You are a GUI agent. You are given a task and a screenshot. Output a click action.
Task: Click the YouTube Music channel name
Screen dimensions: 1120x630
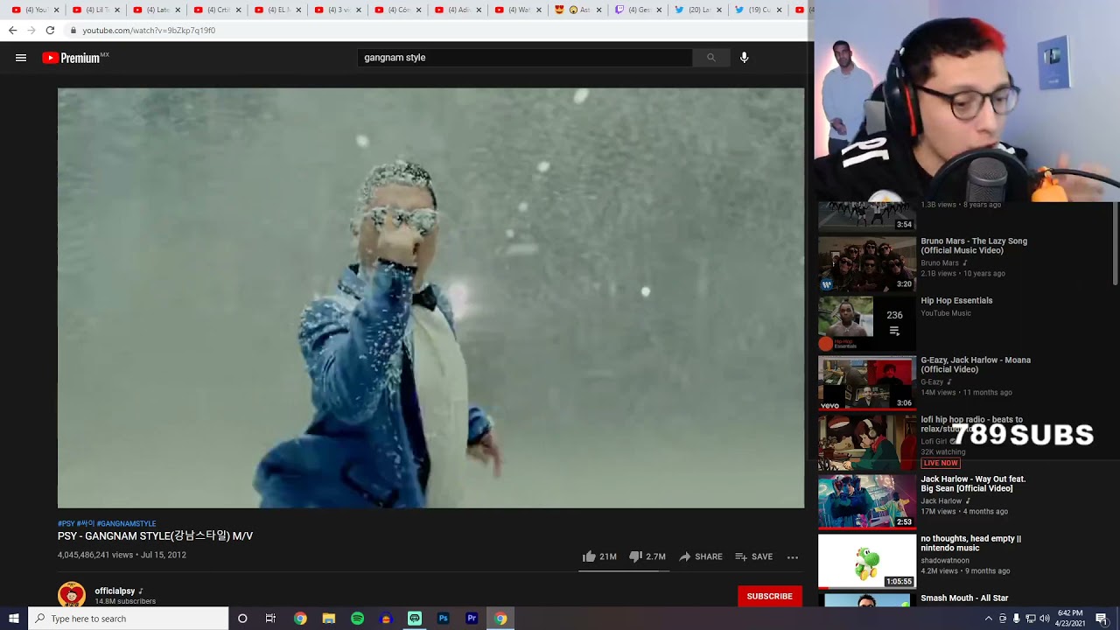946,313
